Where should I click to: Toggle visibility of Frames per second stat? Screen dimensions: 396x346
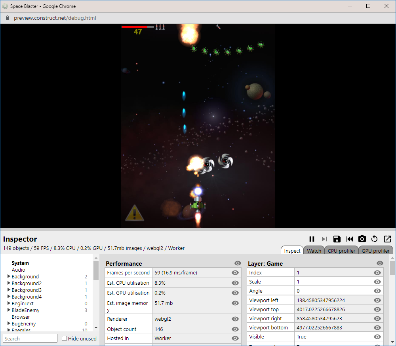(235, 272)
